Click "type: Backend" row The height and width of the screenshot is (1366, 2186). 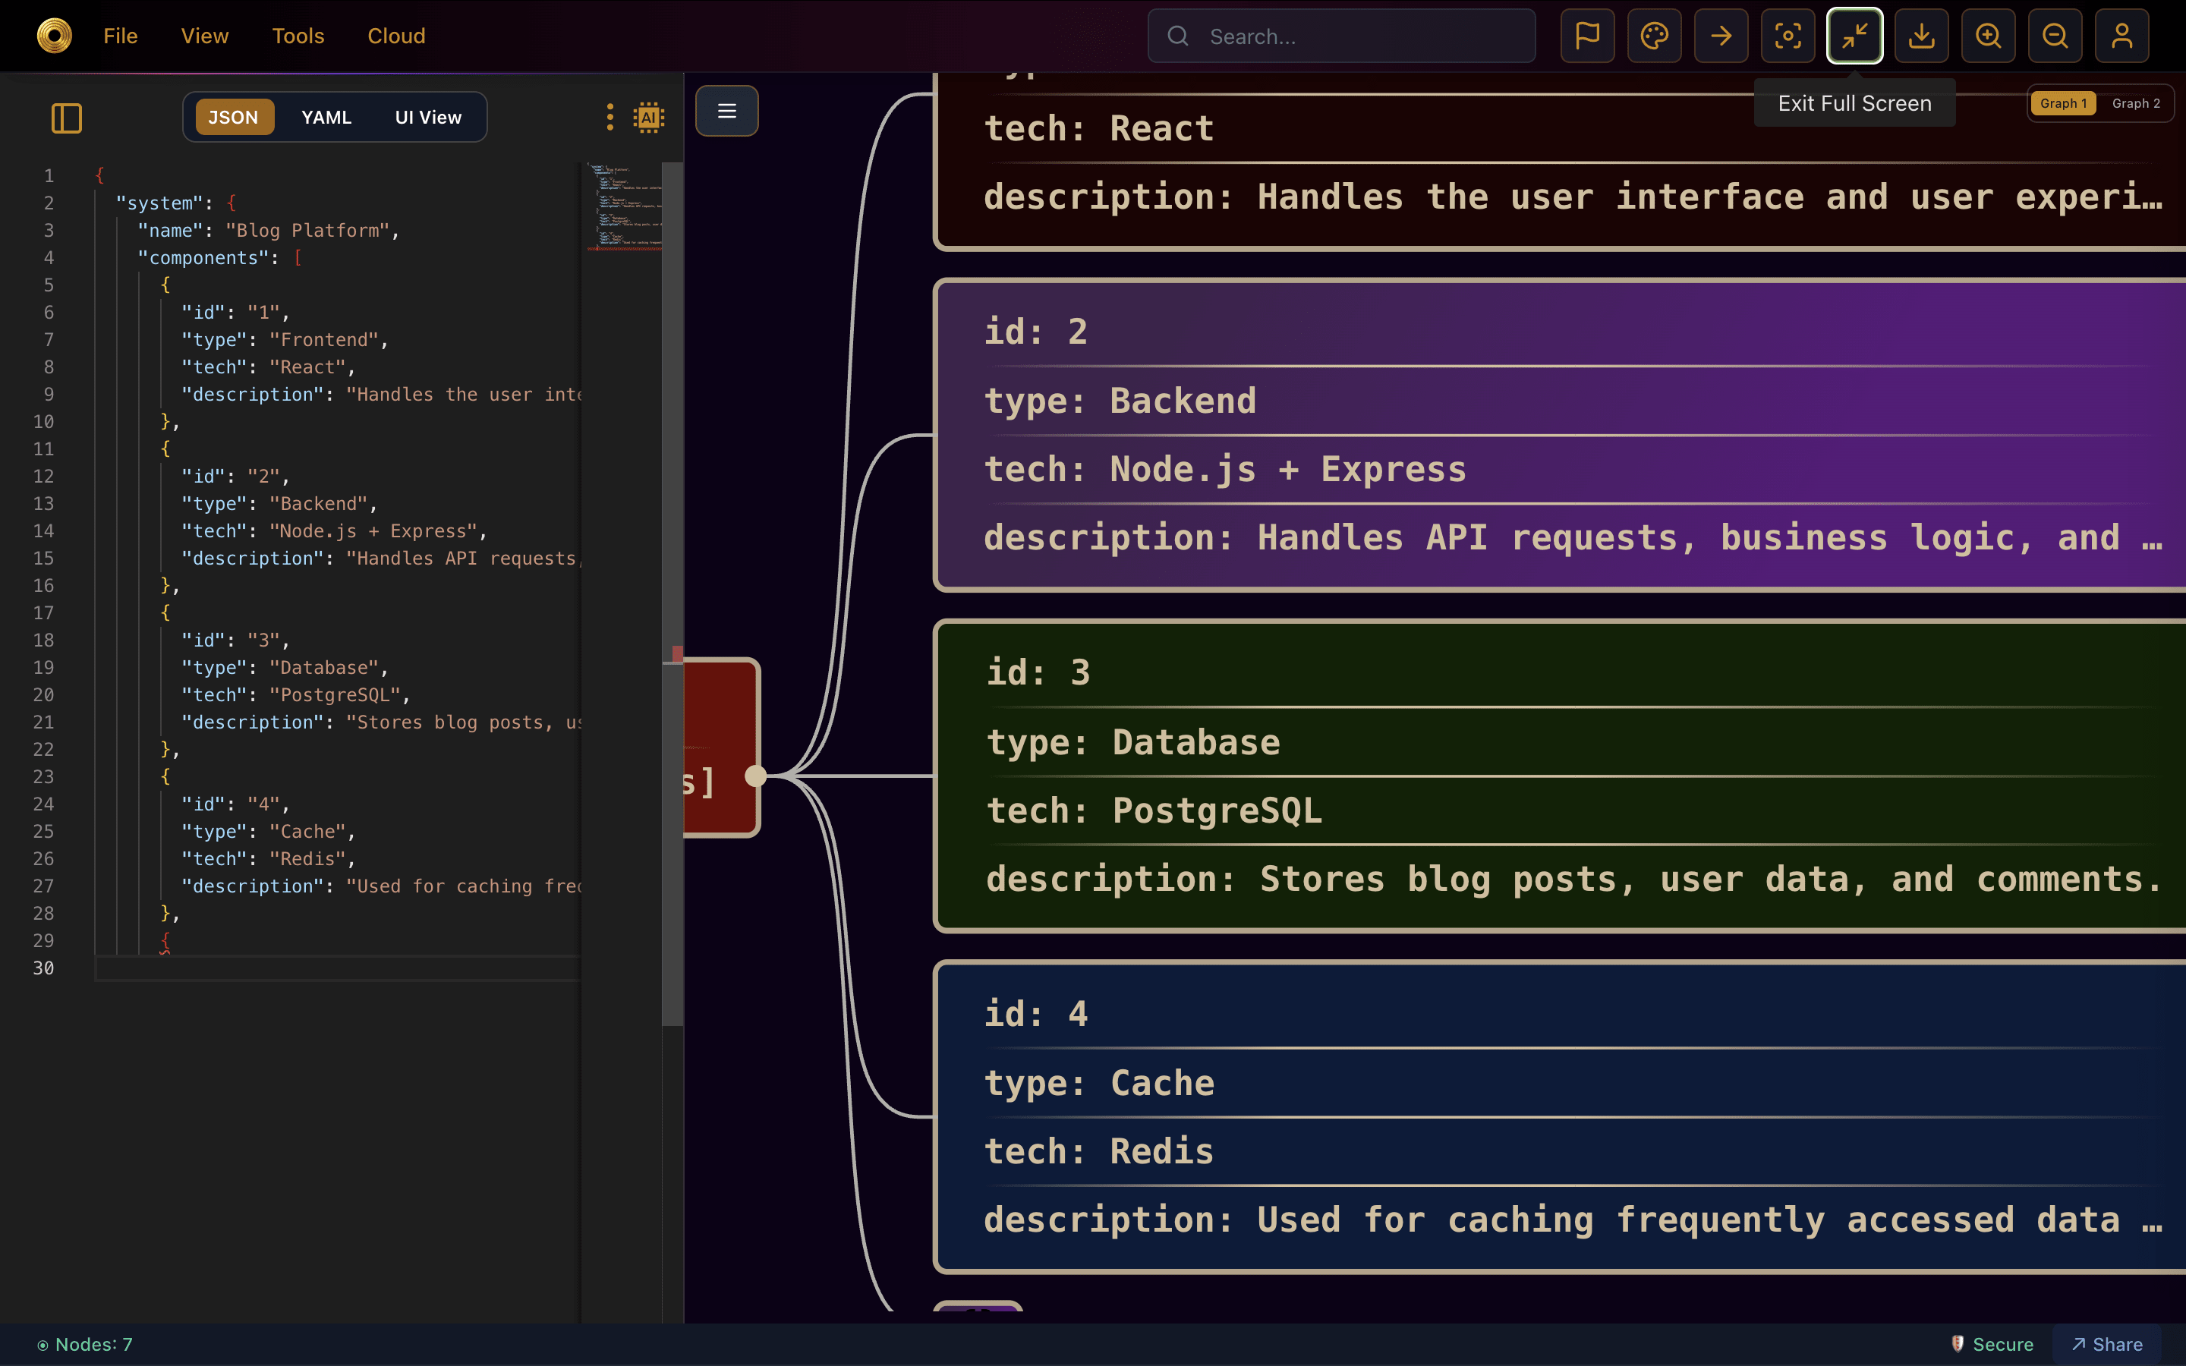[1120, 400]
